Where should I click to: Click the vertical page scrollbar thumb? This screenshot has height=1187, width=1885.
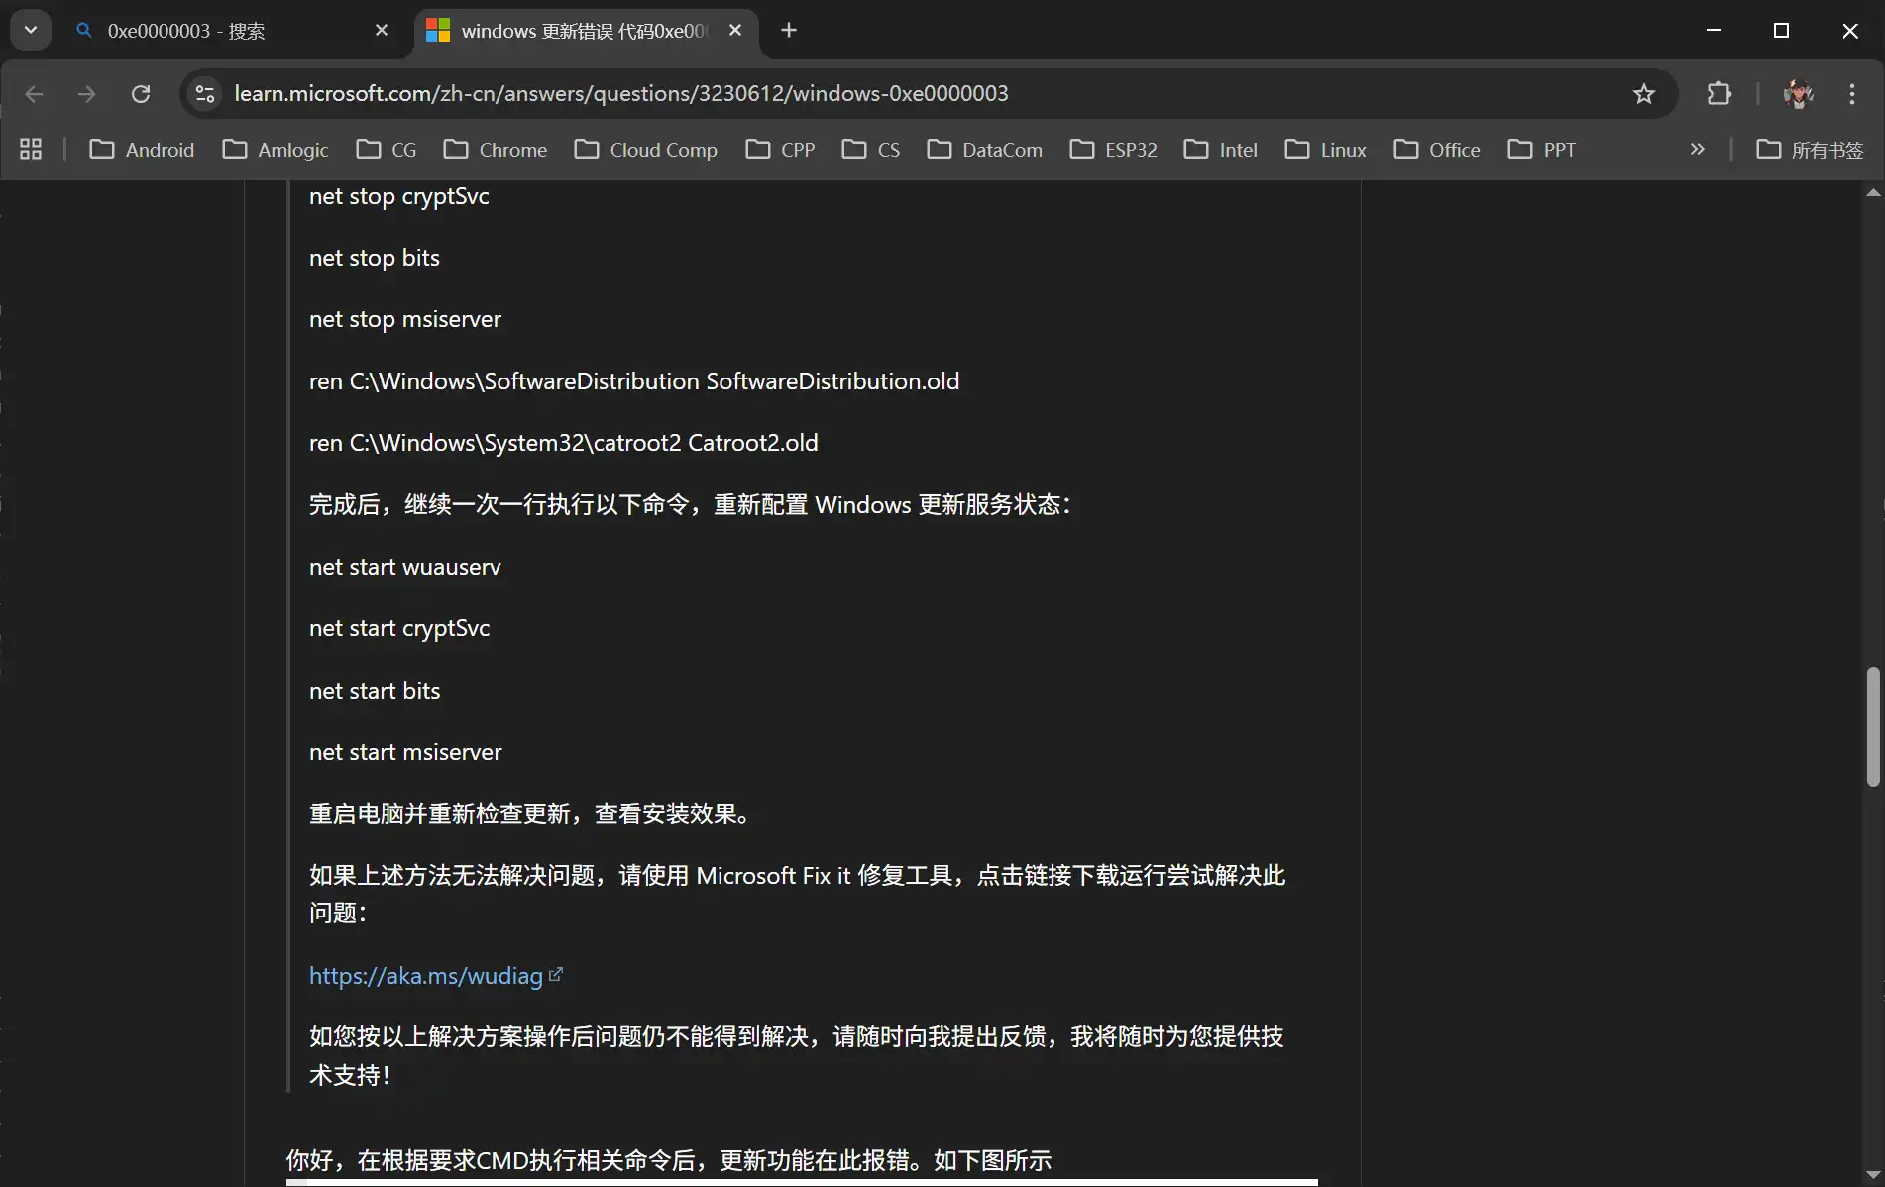(x=1872, y=726)
